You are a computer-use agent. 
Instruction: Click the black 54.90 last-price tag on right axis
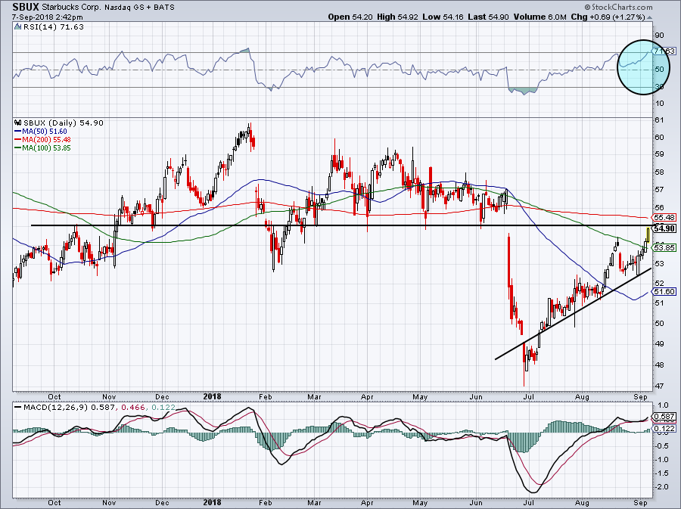[664, 228]
